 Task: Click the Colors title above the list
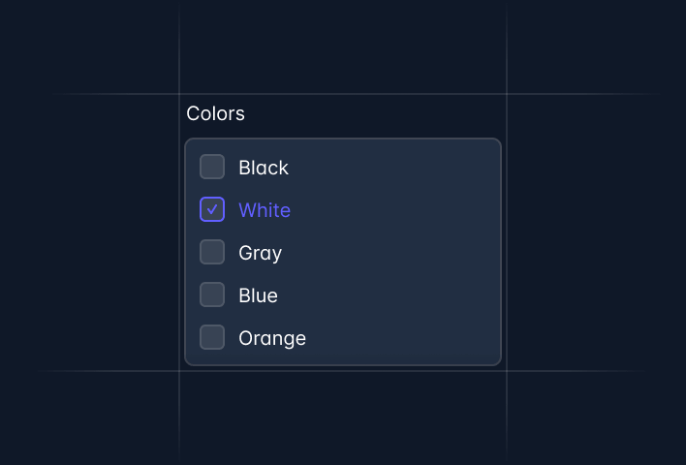(x=215, y=113)
